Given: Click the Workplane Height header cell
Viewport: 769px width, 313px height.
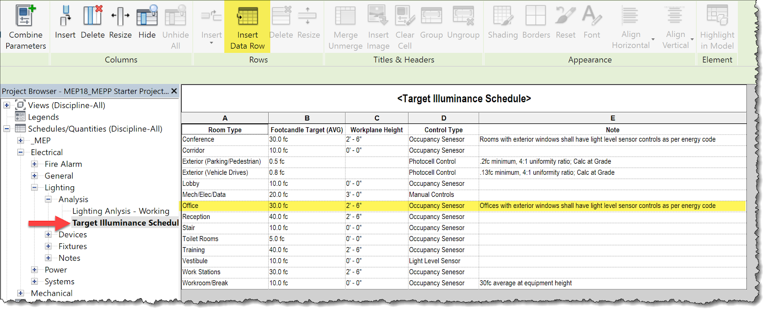Looking at the screenshot, I should 377,130.
